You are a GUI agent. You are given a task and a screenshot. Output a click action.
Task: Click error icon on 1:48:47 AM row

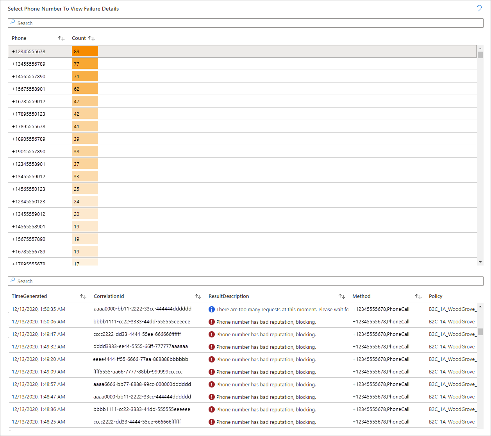pyautogui.click(x=212, y=397)
